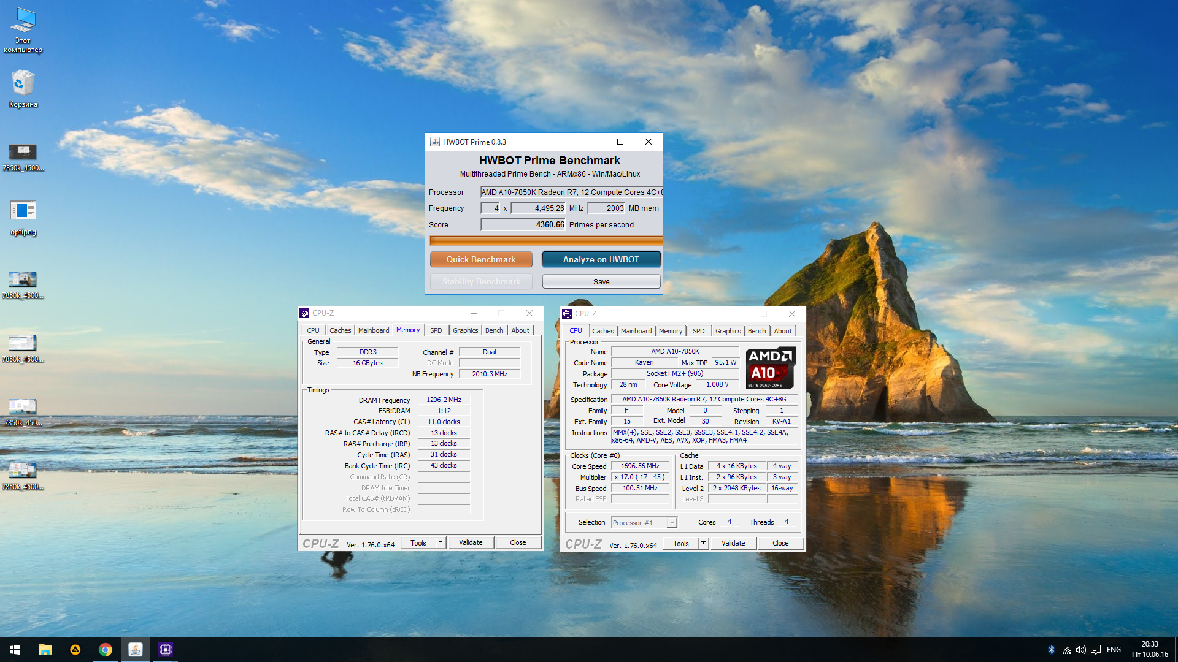Click the yellow triangle taskbar app icon
Viewport: 1178px width, 662px height.
(x=75, y=650)
